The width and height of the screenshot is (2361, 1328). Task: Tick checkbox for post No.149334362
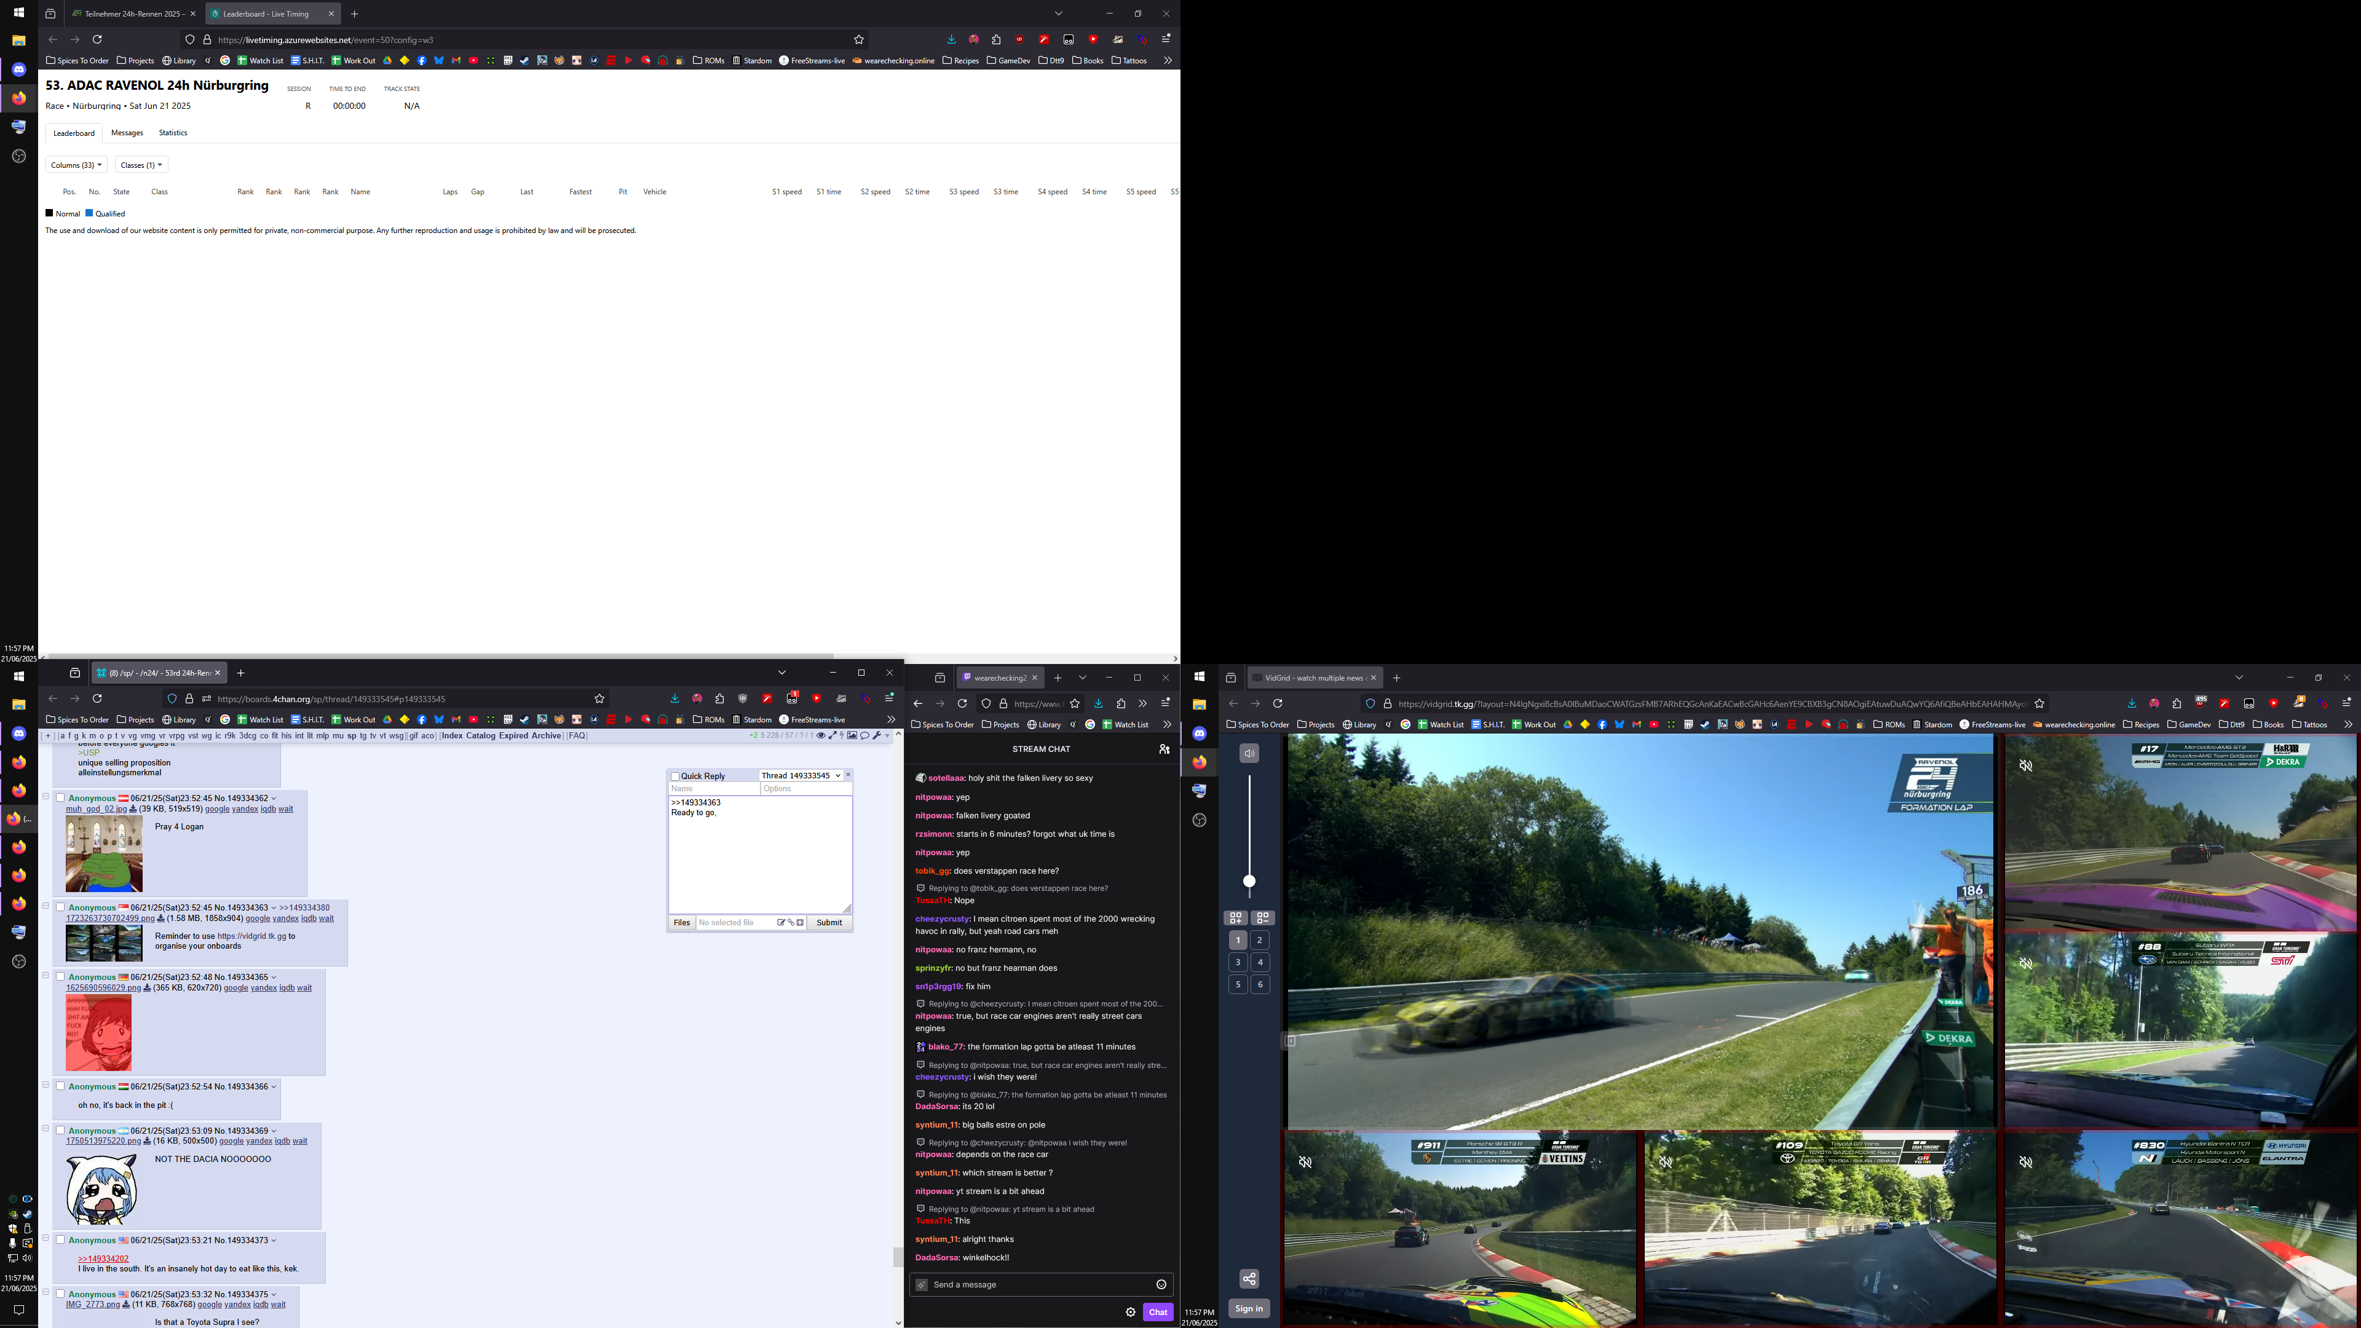point(60,797)
